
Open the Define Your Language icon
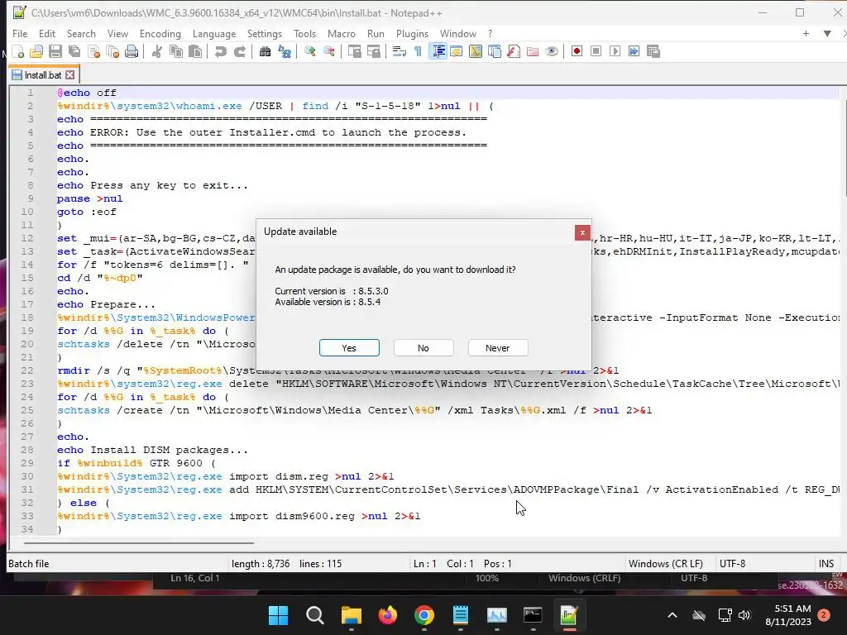pos(457,51)
